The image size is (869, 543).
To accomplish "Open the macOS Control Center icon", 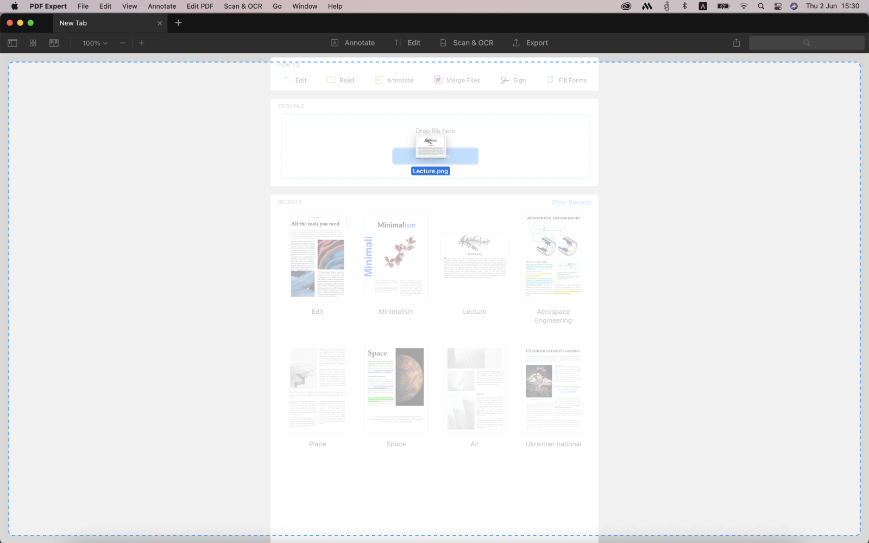I will (778, 6).
